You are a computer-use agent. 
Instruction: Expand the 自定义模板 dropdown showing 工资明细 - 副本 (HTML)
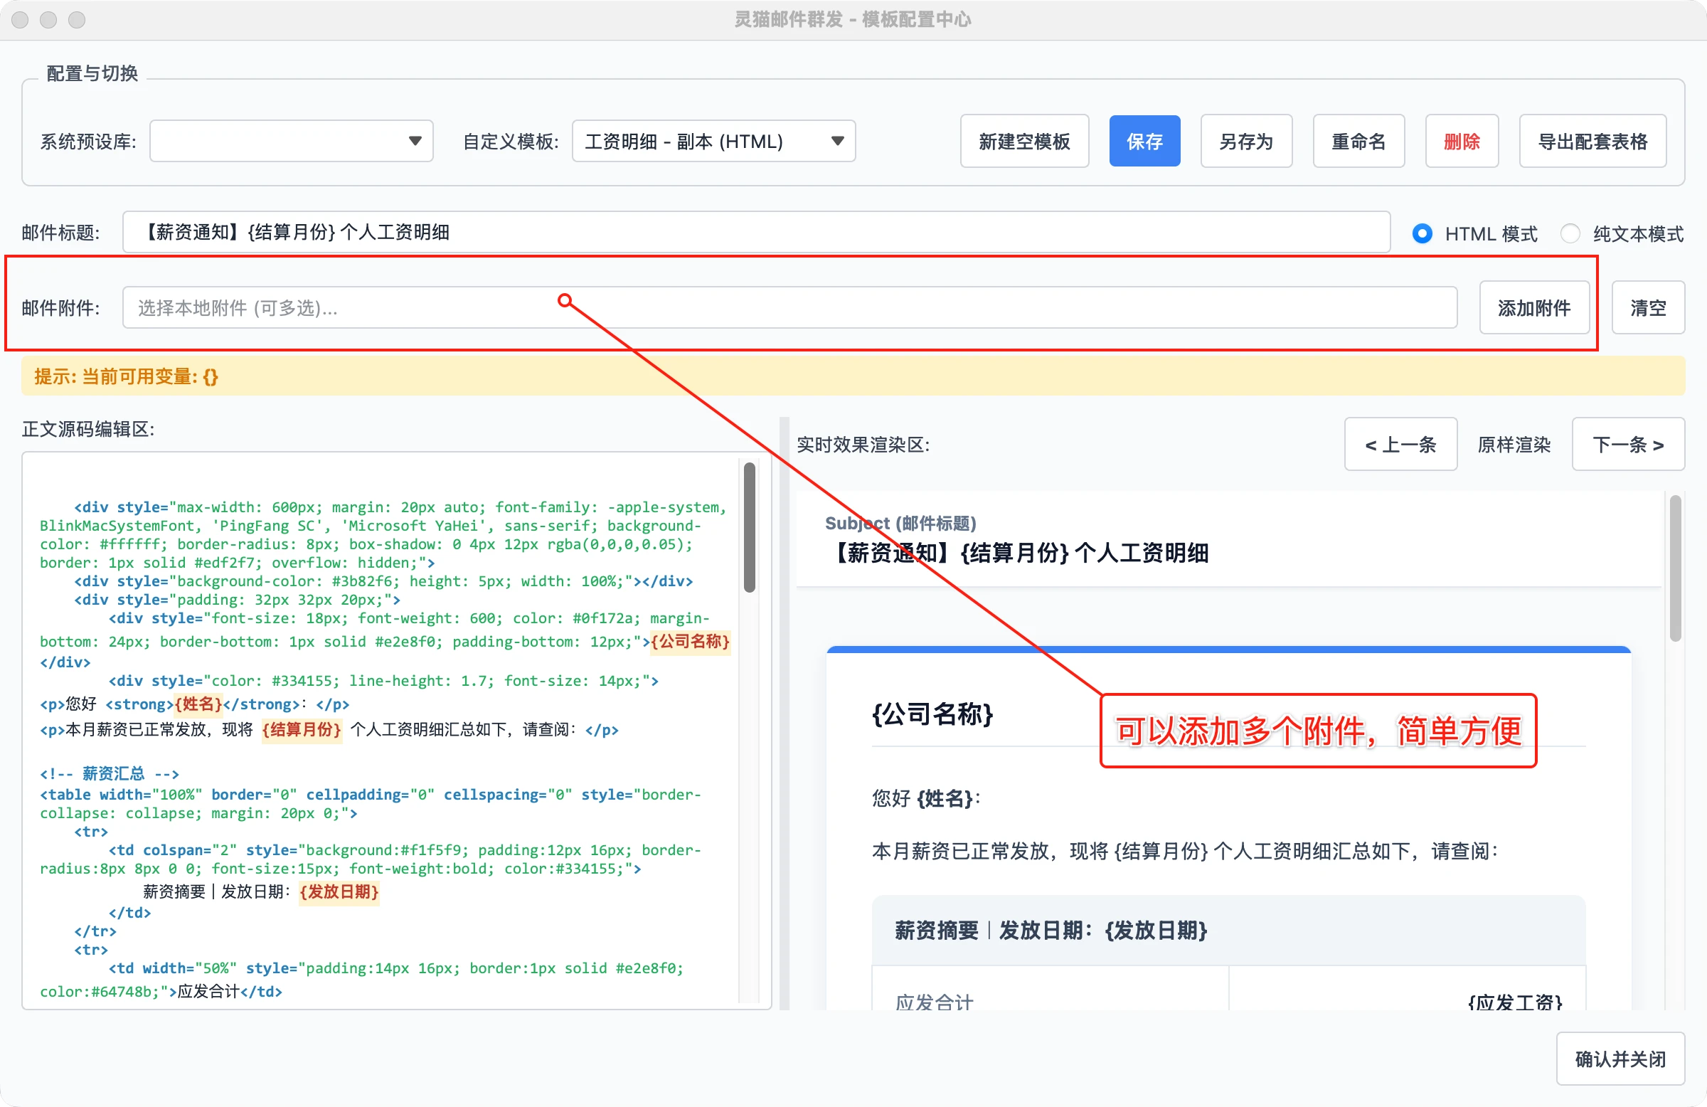click(713, 142)
